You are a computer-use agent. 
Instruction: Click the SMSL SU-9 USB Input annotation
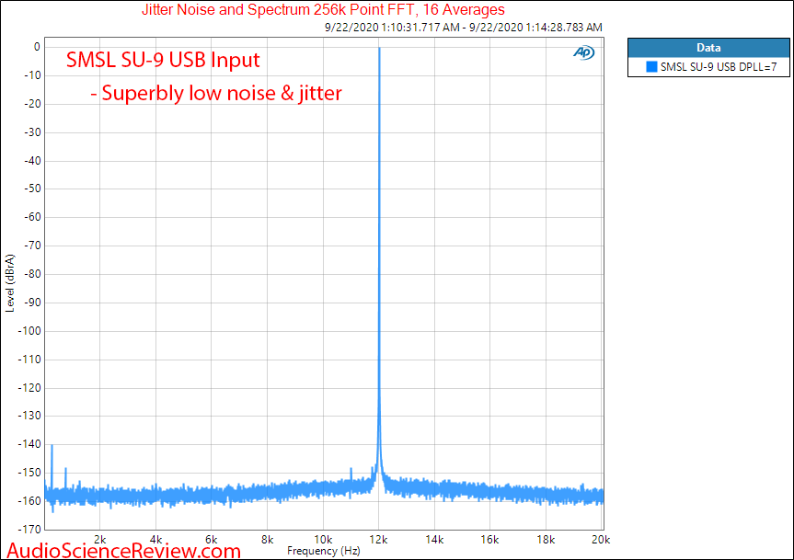[x=163, y=60]
